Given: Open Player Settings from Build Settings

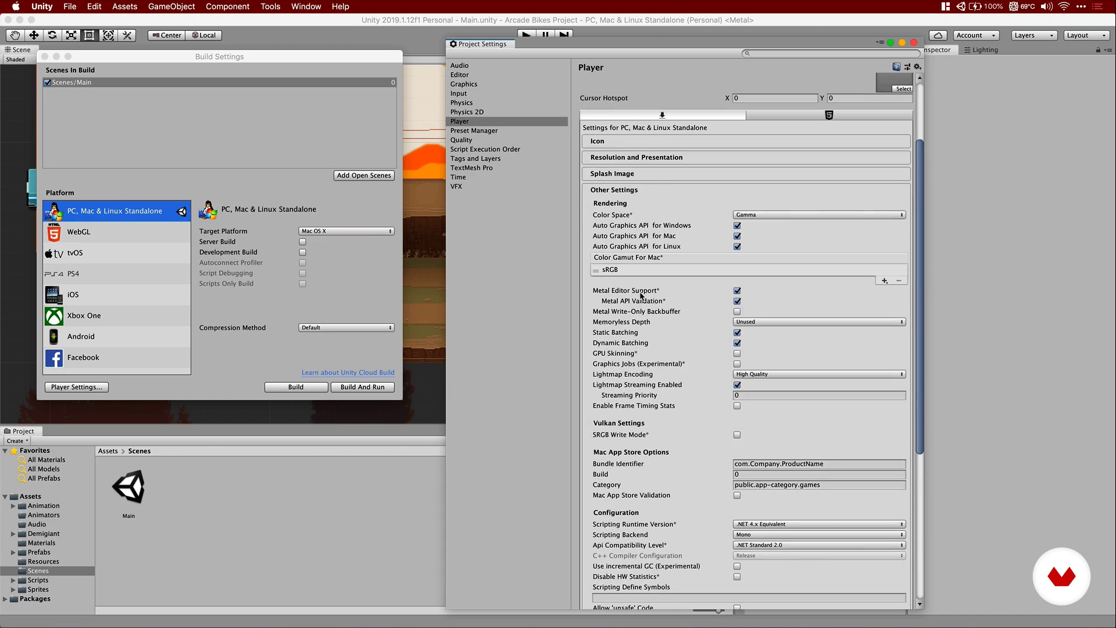Looking at the screenshot, I should [x=76, y=387].
